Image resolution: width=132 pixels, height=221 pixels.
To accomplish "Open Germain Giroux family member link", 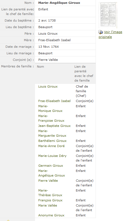I will click(51, 166).
